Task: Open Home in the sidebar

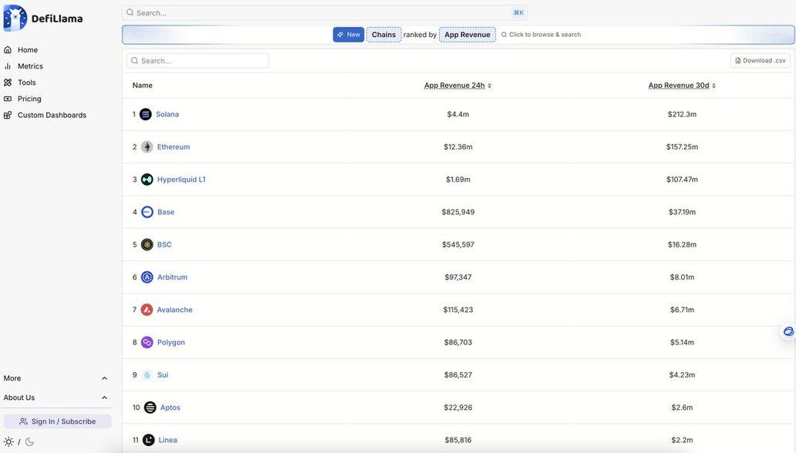Action: coord(28,50)
